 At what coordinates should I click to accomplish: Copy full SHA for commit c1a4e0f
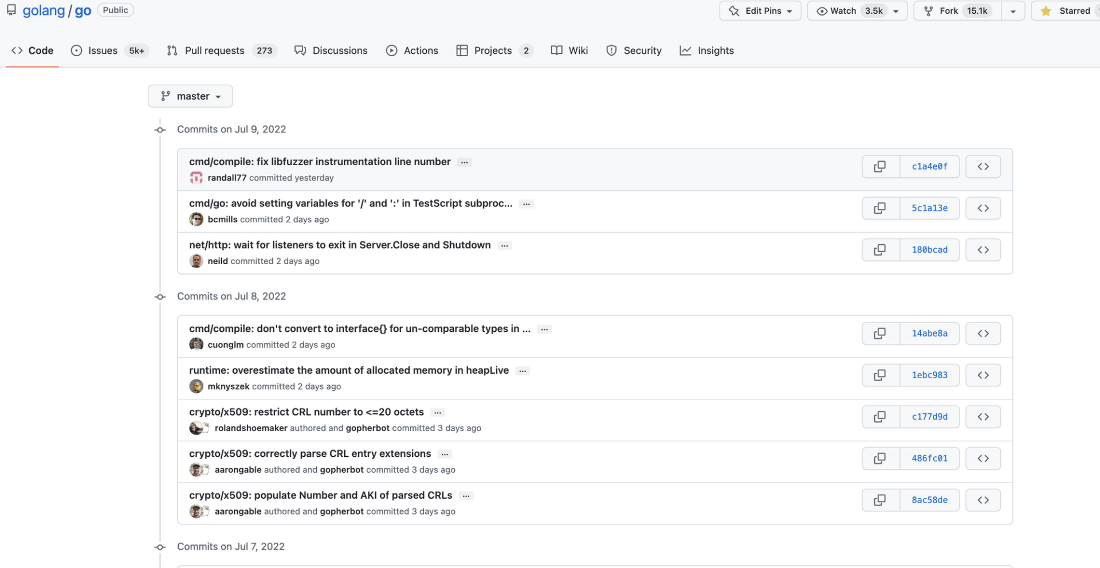[880, 167]
